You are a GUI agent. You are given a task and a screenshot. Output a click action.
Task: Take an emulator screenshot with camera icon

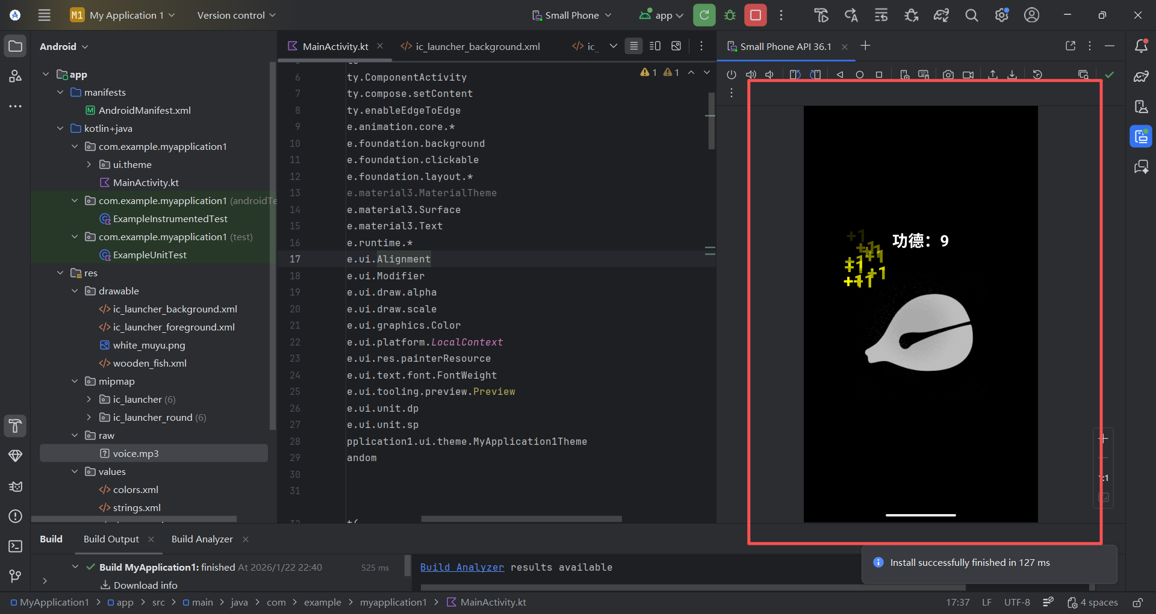[948, 75]
